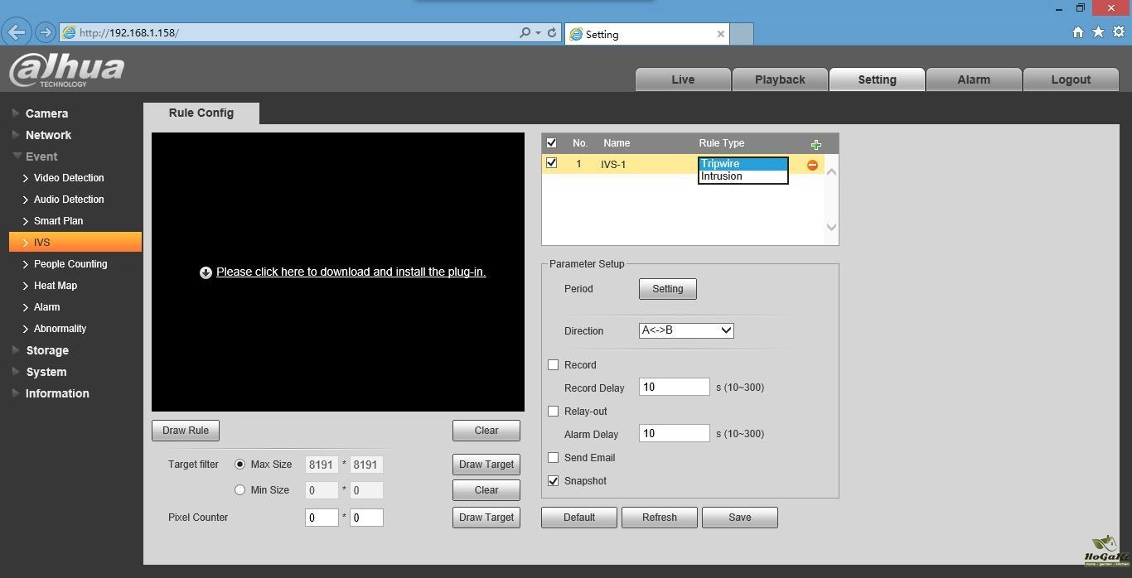Click the favorites star icon
Screen dimensions: 1132x578
(x=1098, y=32)
